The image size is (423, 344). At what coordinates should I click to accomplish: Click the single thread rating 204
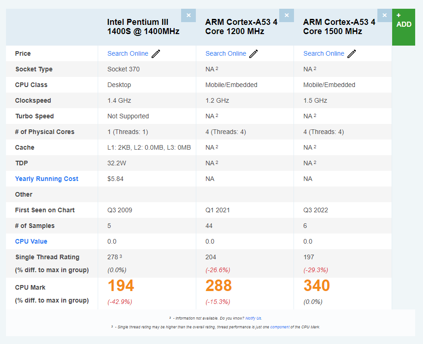(211, 257)
